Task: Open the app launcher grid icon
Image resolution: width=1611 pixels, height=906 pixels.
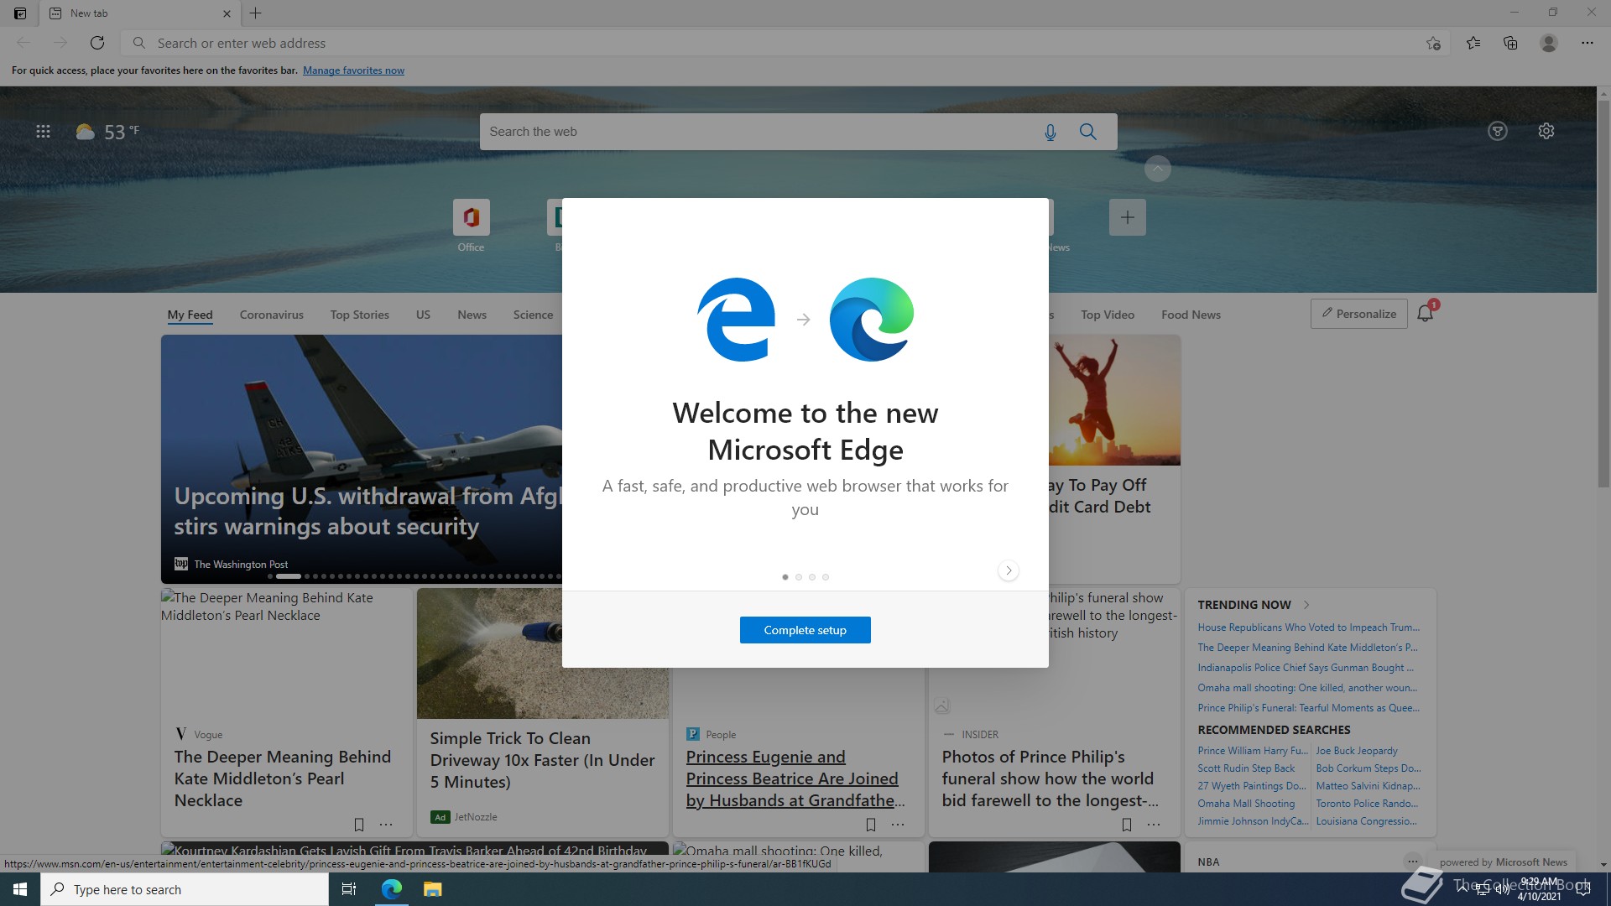Action: [44, 132]
